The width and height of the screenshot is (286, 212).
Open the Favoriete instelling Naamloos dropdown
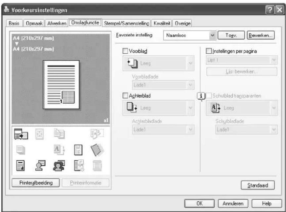tap(189, 35)
